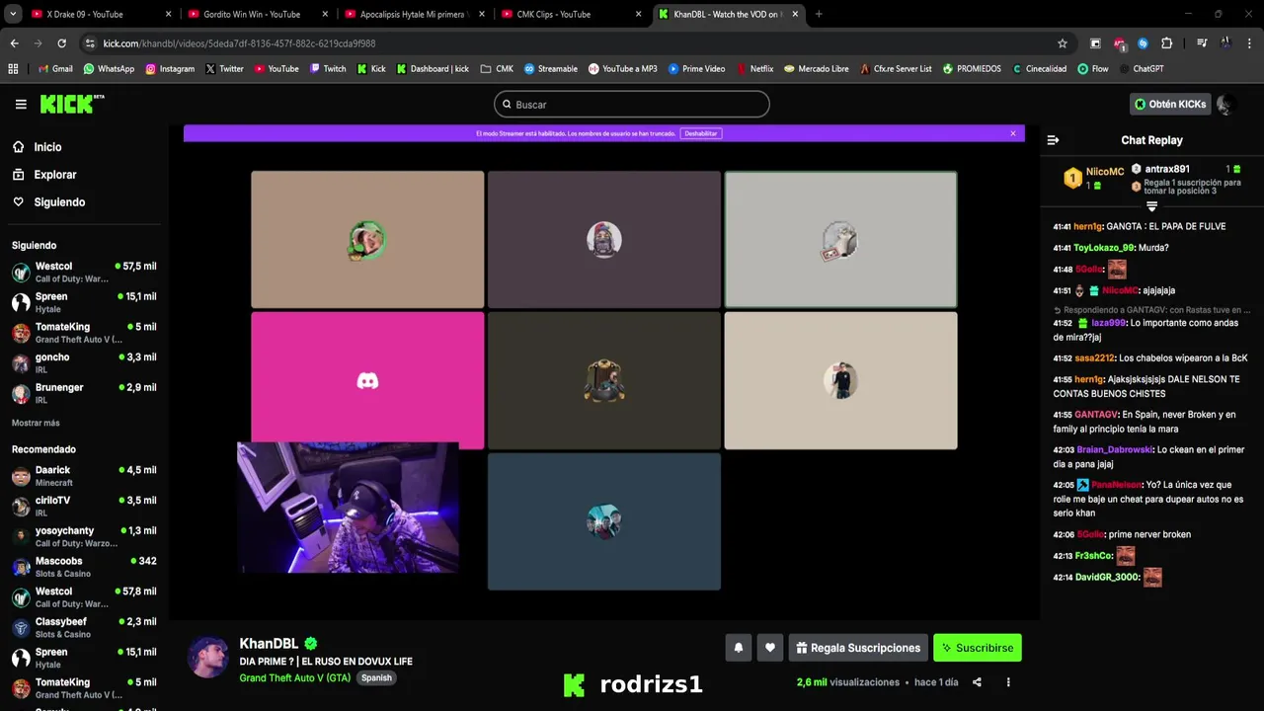
Task: Open Spreen channel showing Hytale, first entry
Action: click(x=83, y=302)
